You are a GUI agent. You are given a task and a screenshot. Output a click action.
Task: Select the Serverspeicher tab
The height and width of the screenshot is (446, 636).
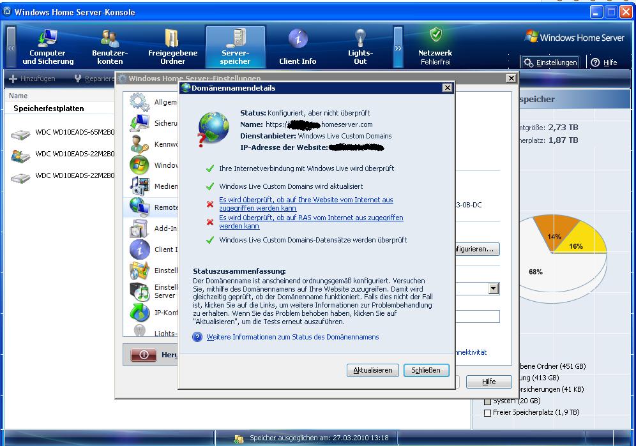[x=235, y=47]
